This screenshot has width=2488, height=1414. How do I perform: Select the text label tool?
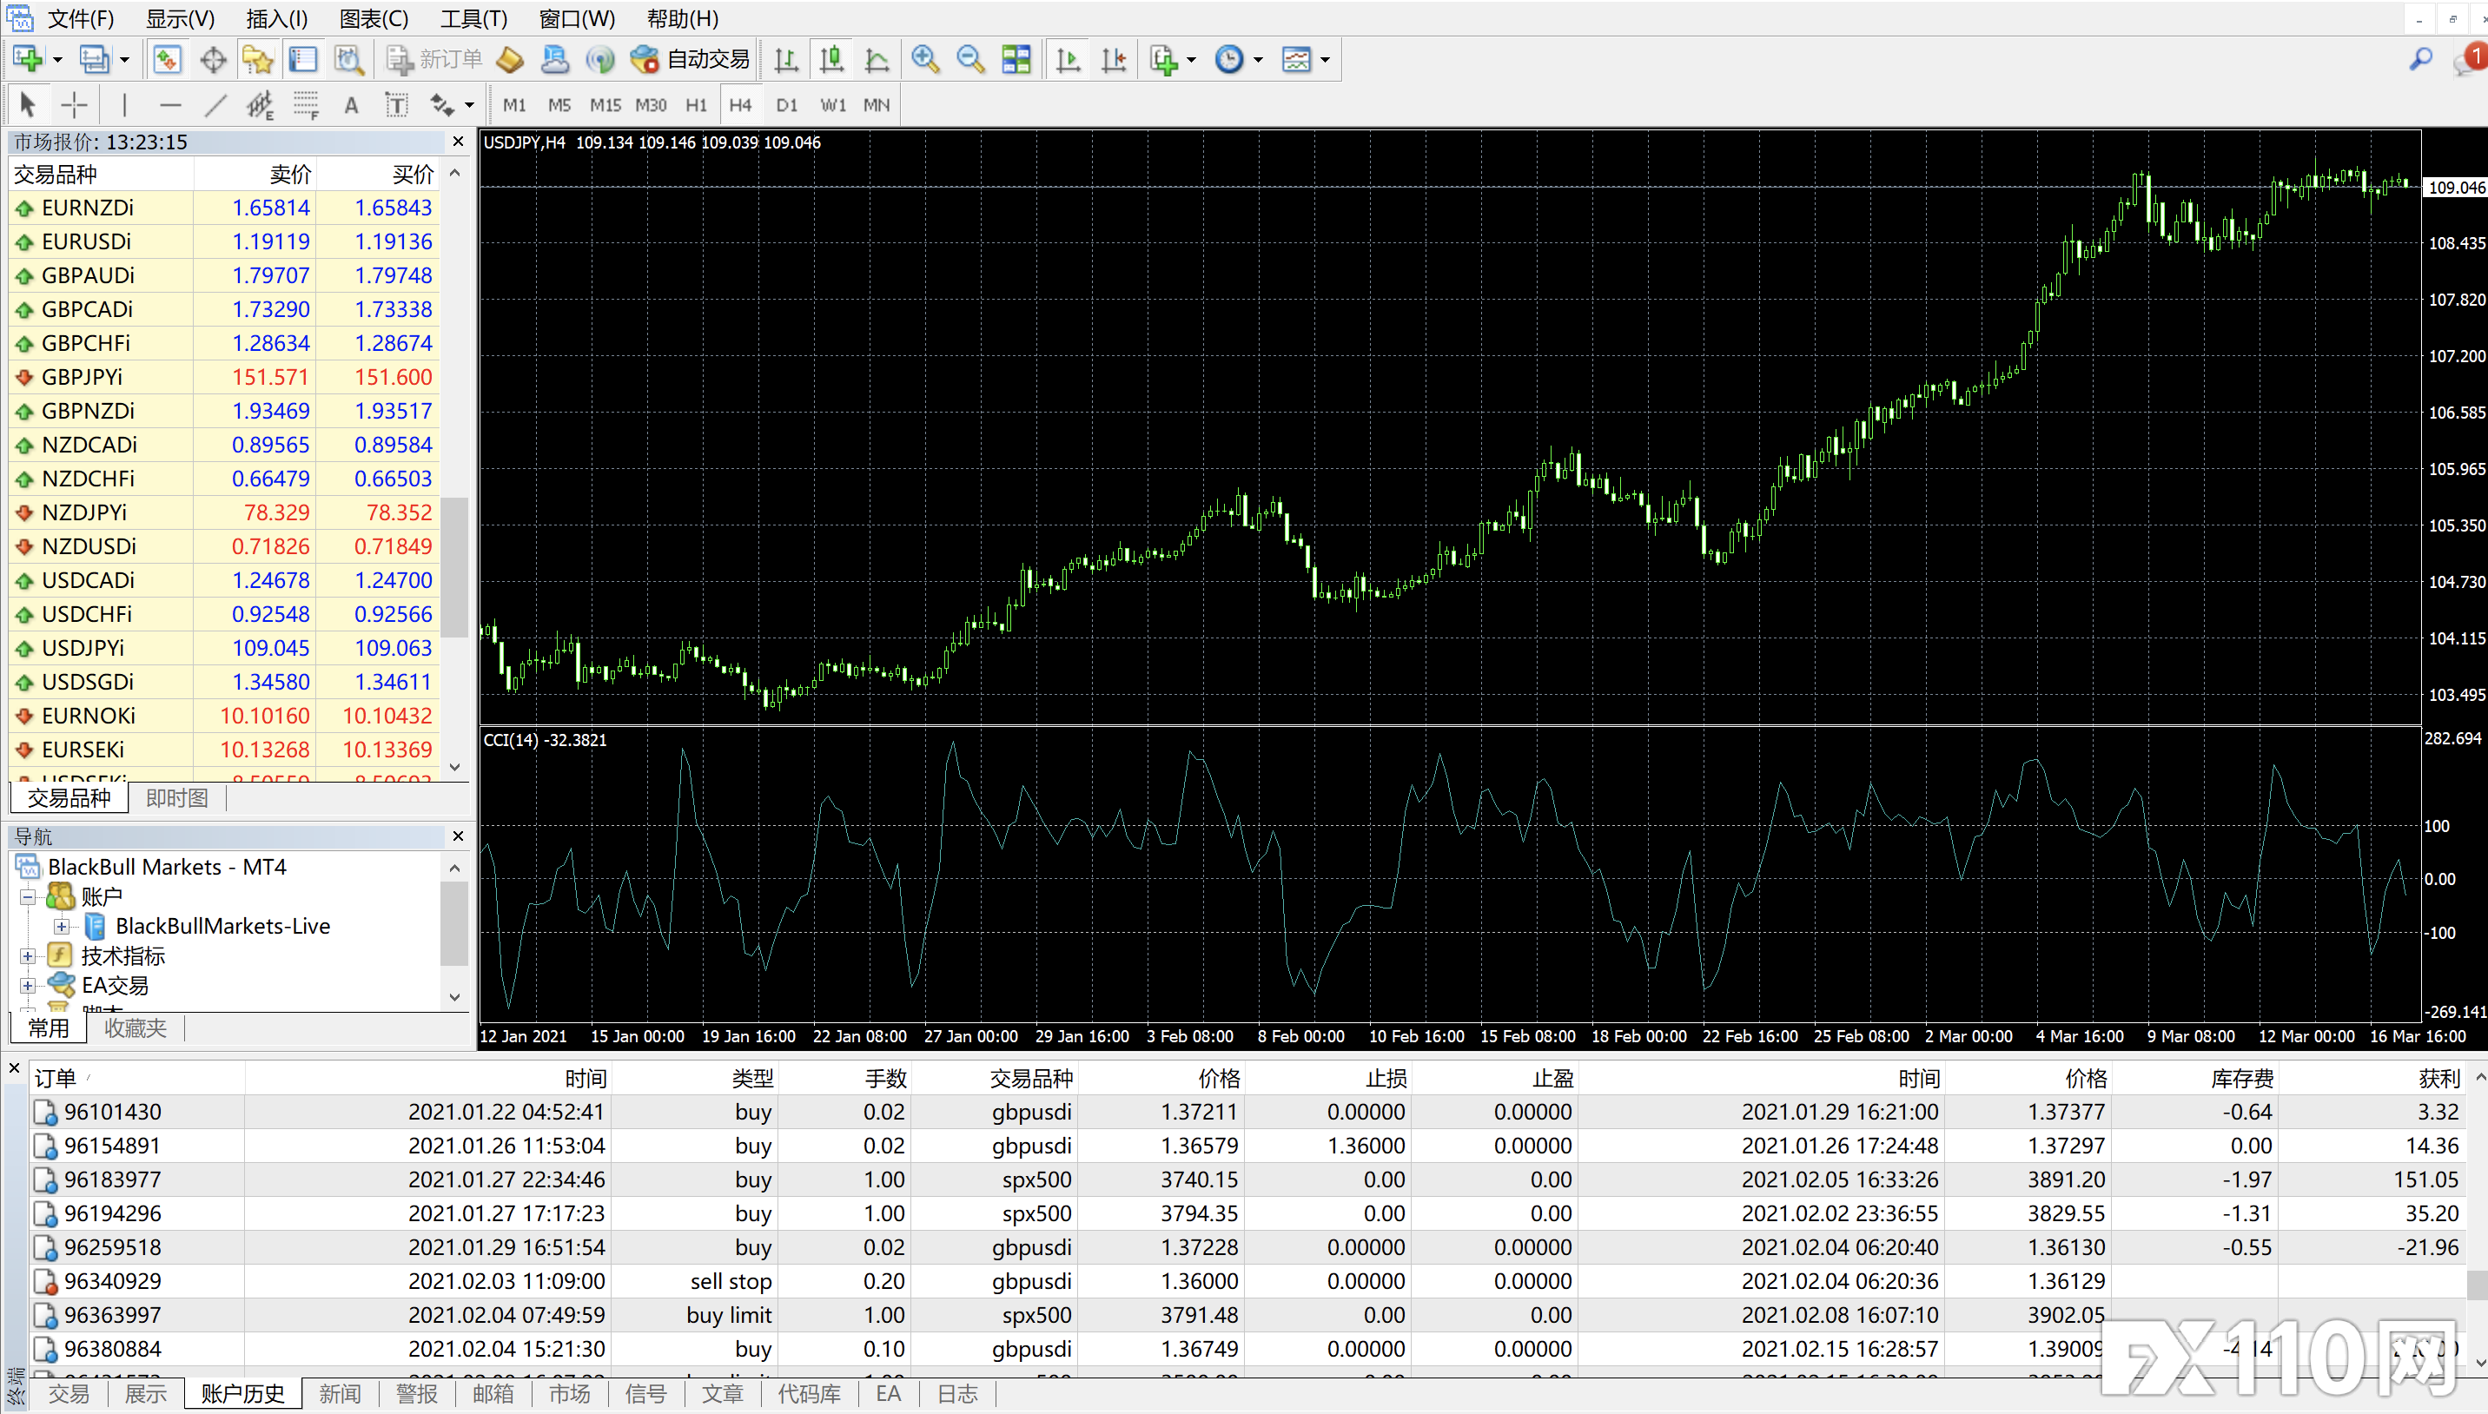click(396, 105)
